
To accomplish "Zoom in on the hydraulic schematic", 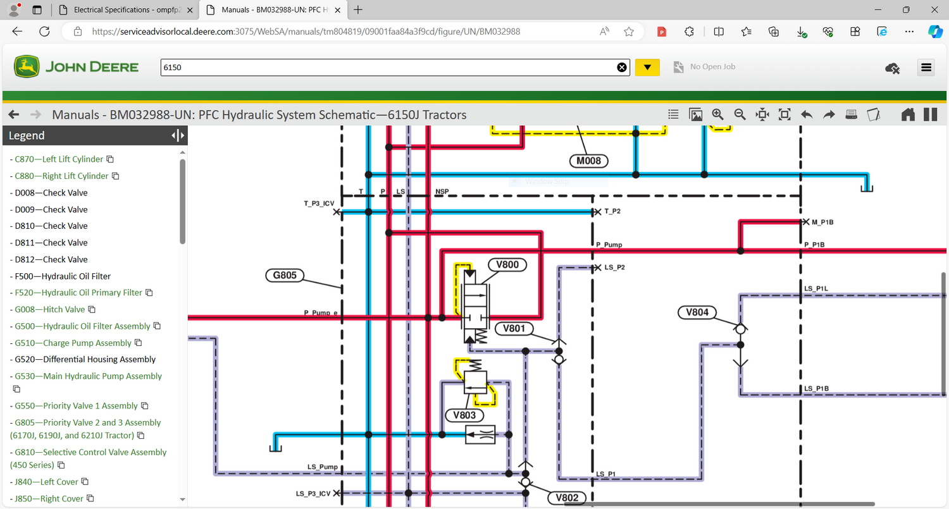I will tap(717, 114).
